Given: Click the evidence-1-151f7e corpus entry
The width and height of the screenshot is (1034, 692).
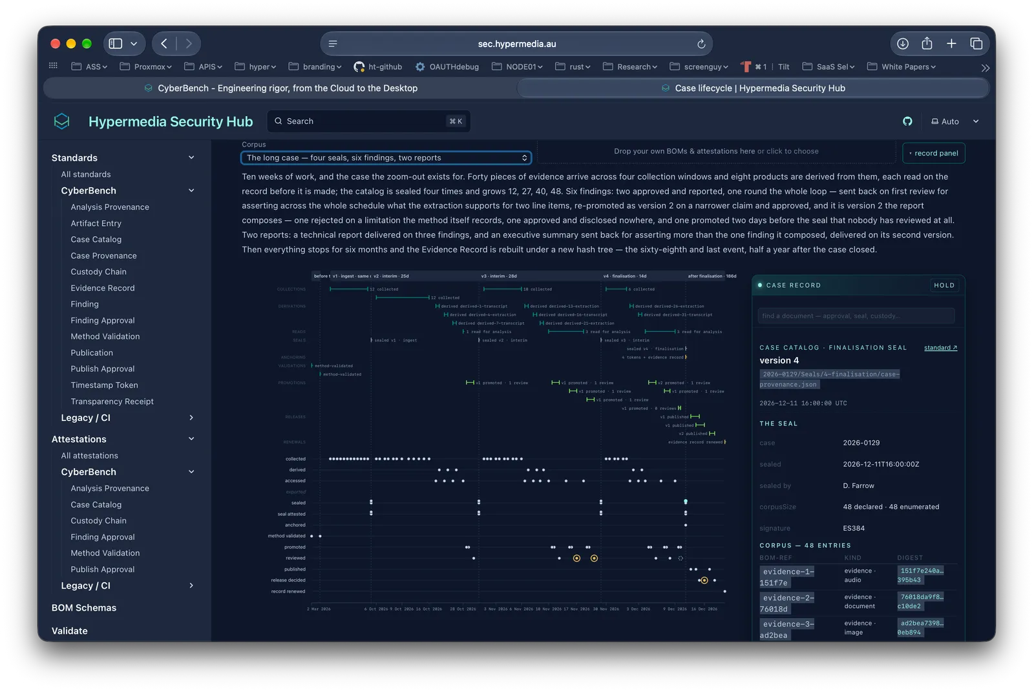Looking at the screenshot, I should 787,577.
